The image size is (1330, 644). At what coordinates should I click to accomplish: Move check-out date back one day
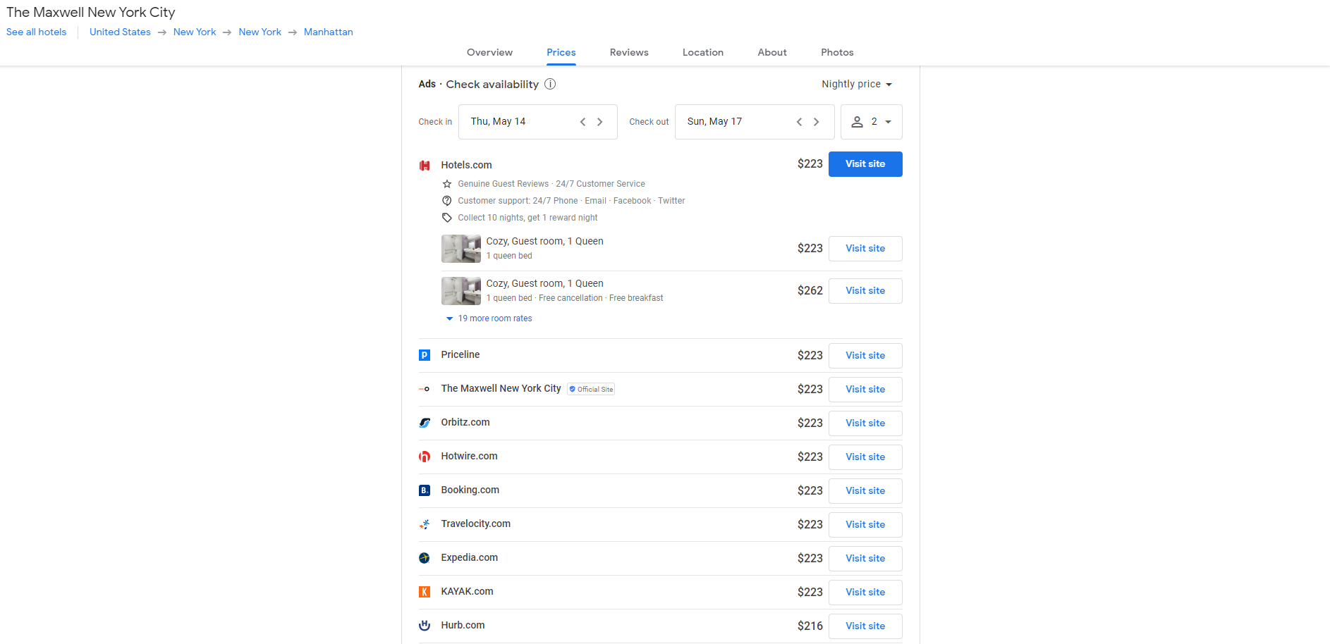[x=799, y=122]
